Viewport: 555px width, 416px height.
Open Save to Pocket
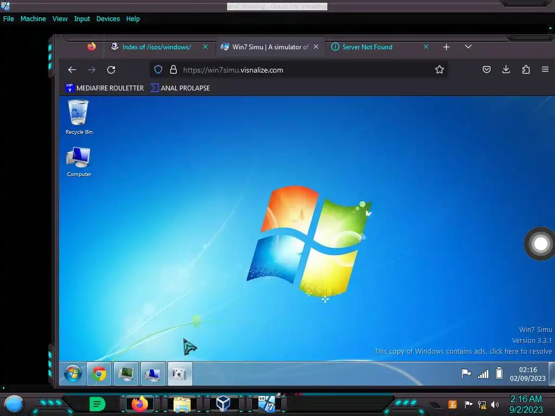[487, 70]
